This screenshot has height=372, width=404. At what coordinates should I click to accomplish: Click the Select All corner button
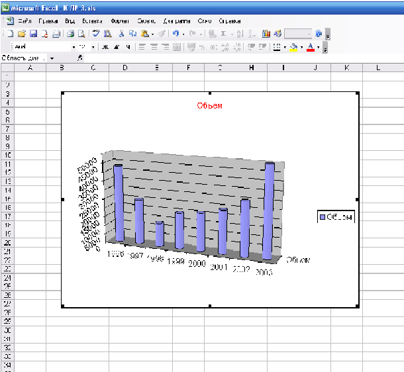pyautogui.click(x=7, y=68)
